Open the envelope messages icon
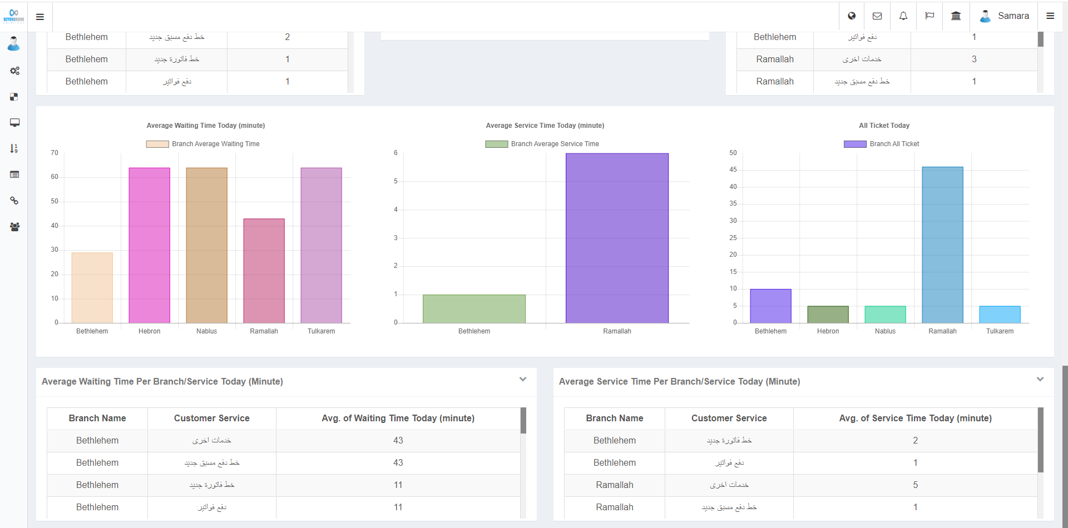The width and height of the screenshot is (1068, 528). (877, 16)
